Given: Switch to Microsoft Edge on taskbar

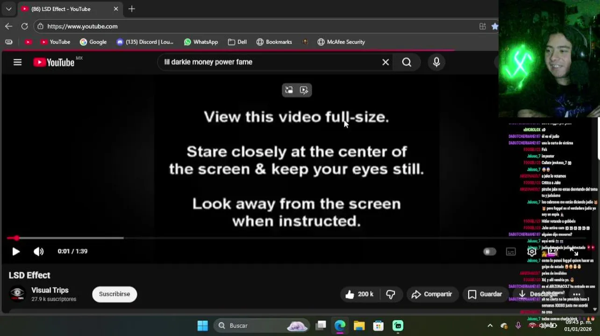Looking at the screenshot, I should pyautogui.click(x=340, y=326).
